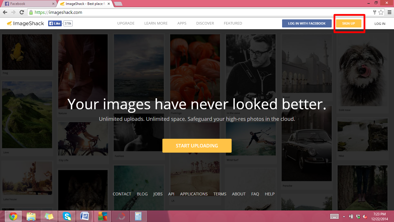This screenshot has height=222, width=394.
Task: Open the red circular taskbar app icon
Action: [x=121, y=216]
